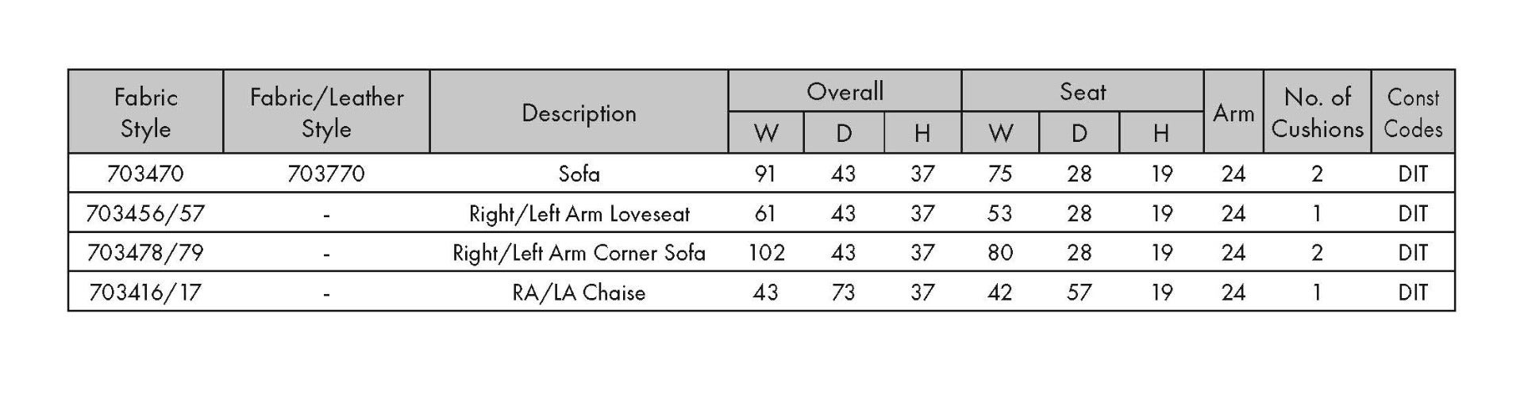Select style number 703416/17

pyautogui.click(x=145, y=293)
